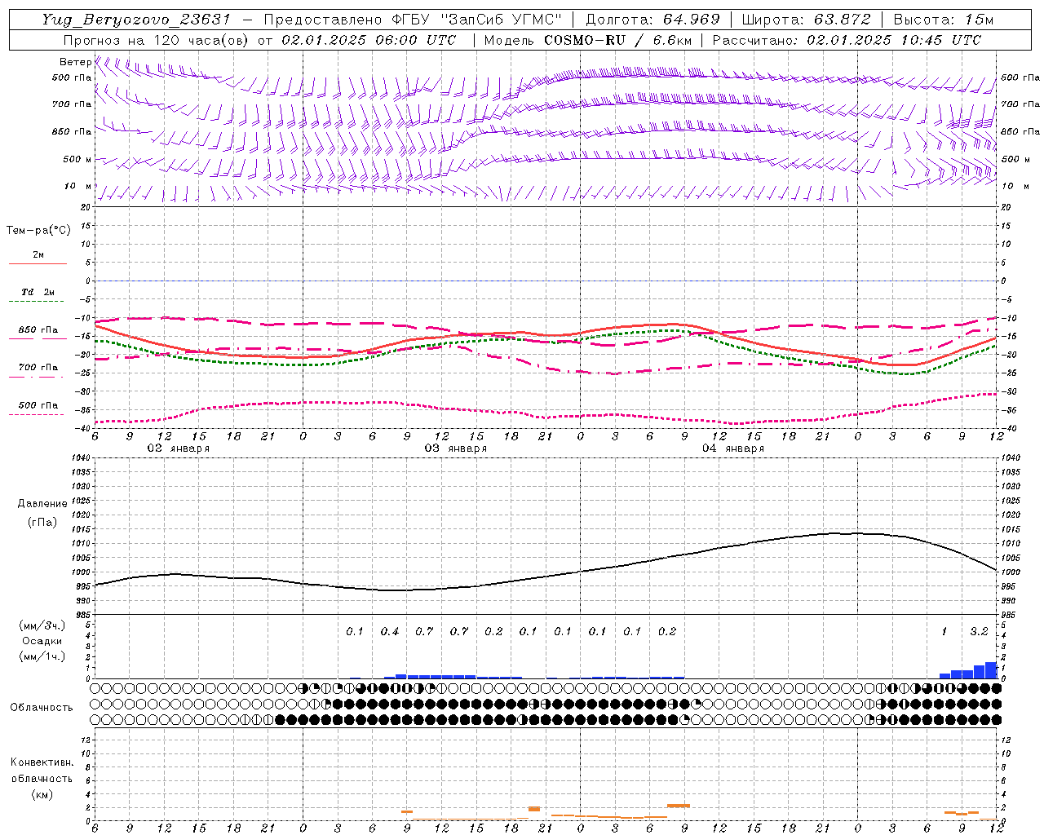Click the (гПа) pressure unit label
The width and height of the screenshot is (1044, 835).
(42, 522)
